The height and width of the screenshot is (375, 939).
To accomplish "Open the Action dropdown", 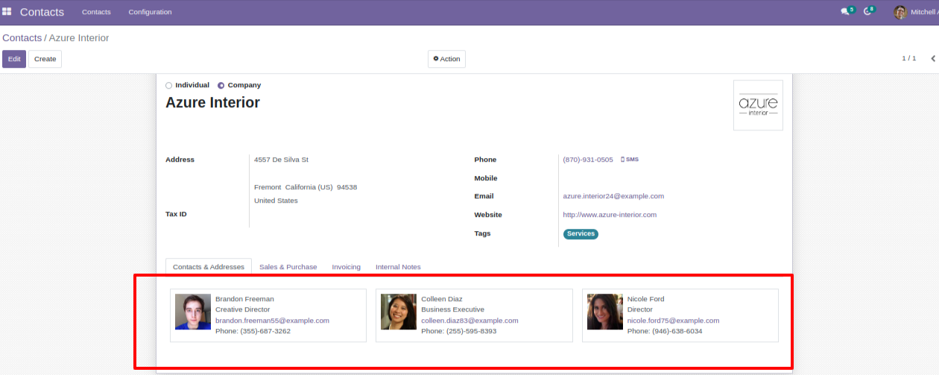I will pos(446,59).
